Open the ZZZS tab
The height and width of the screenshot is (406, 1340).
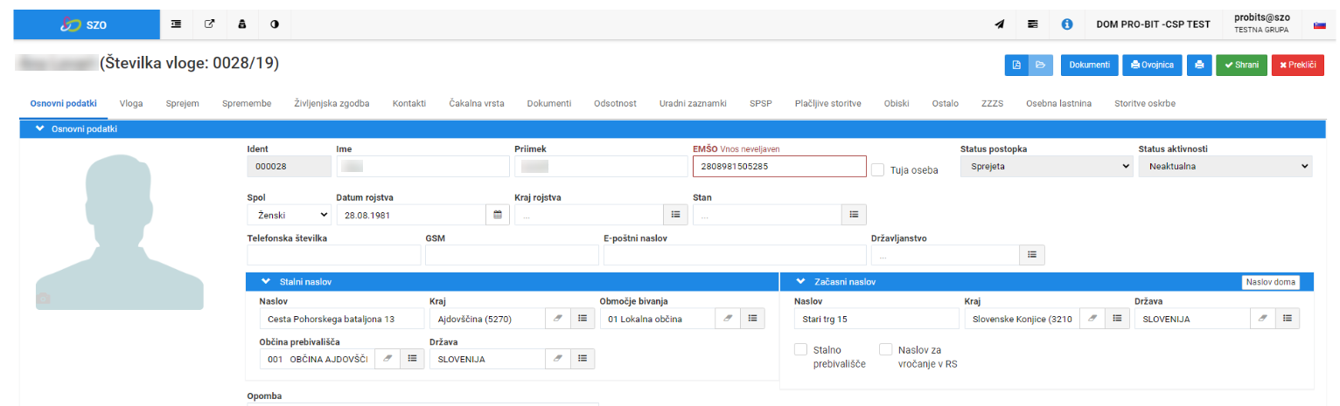(x=993, y=103)
